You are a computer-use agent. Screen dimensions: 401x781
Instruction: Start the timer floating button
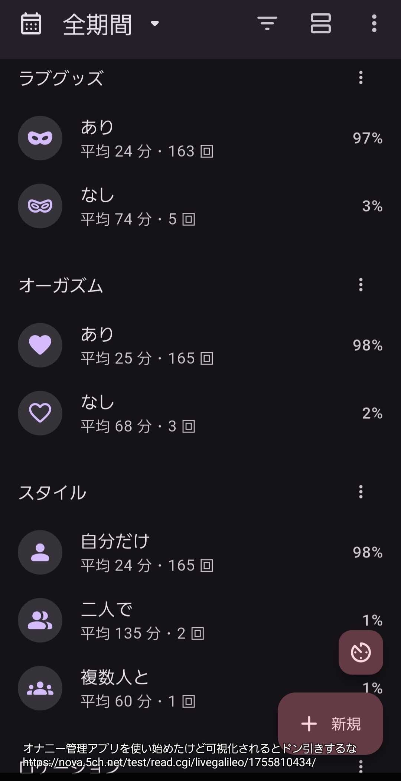tap(361, 652)
